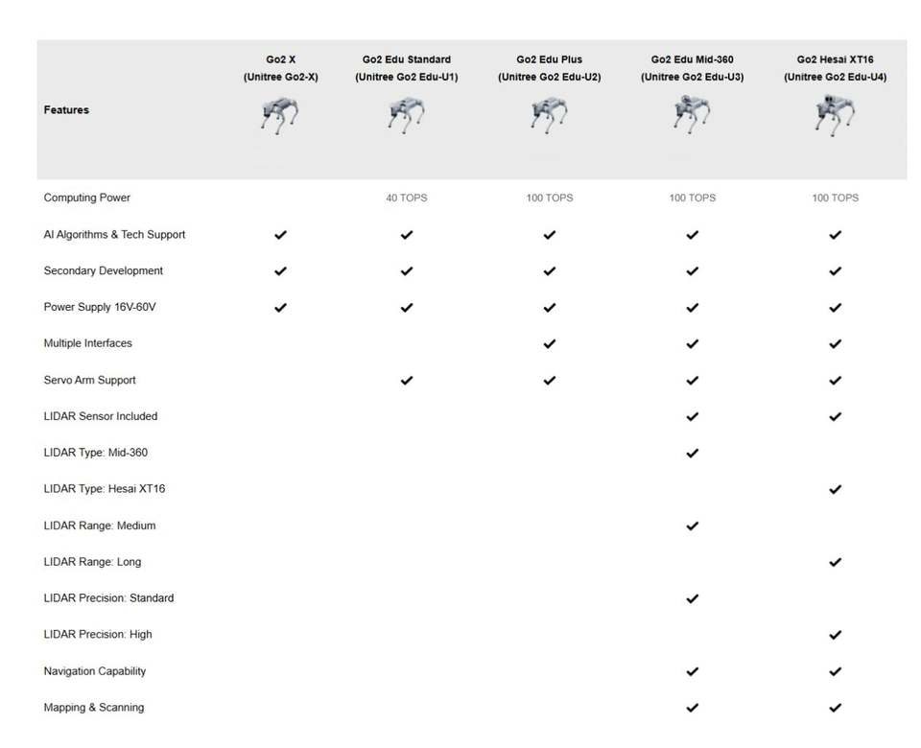
Task: Click Hesai XT16 LIDAR Range Long checkmark
Action: coord(836,563)
